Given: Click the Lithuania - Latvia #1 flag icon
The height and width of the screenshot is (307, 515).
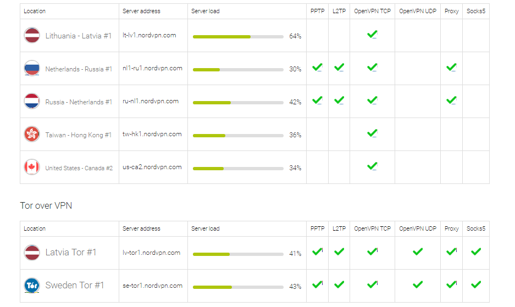Looking at the screenshot, I should click(32, 35).
